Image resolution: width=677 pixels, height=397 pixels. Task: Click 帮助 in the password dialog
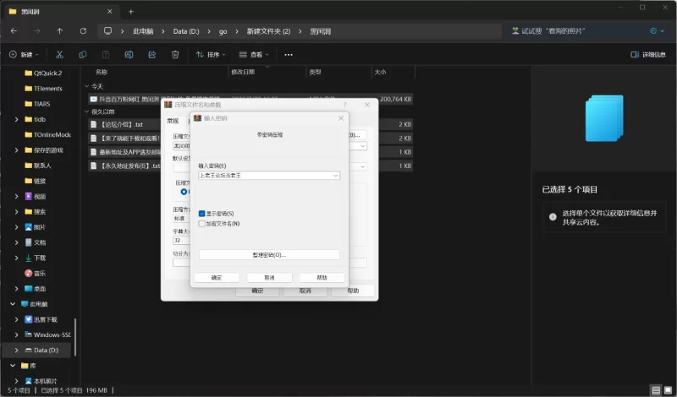click(322, 278)
